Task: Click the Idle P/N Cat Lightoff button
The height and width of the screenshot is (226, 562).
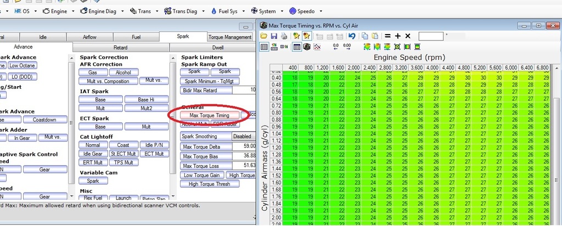Action: pyautogui.click(x=154, y=145)
